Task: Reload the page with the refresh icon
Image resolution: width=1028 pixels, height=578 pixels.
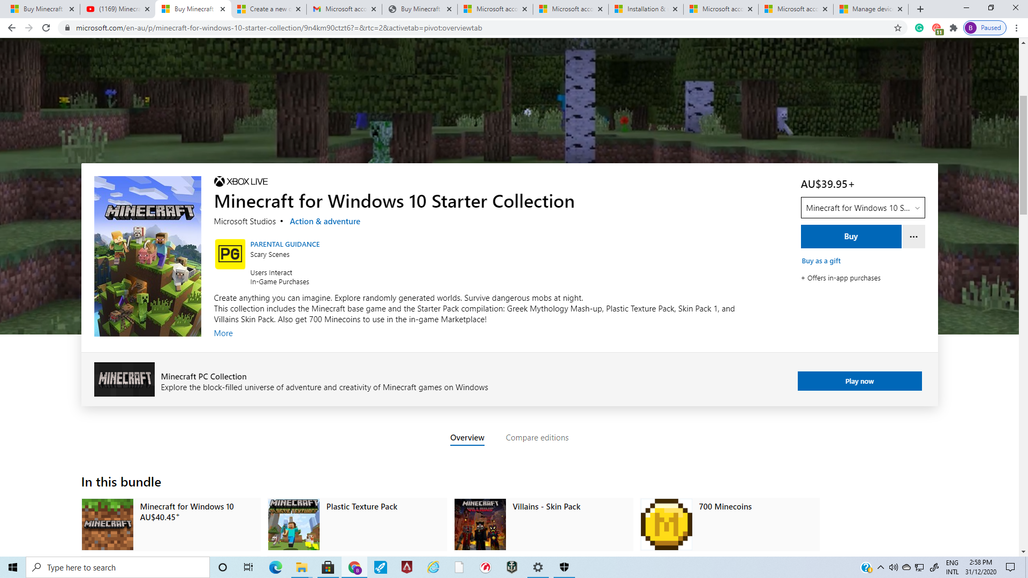Action: point(46,28)
